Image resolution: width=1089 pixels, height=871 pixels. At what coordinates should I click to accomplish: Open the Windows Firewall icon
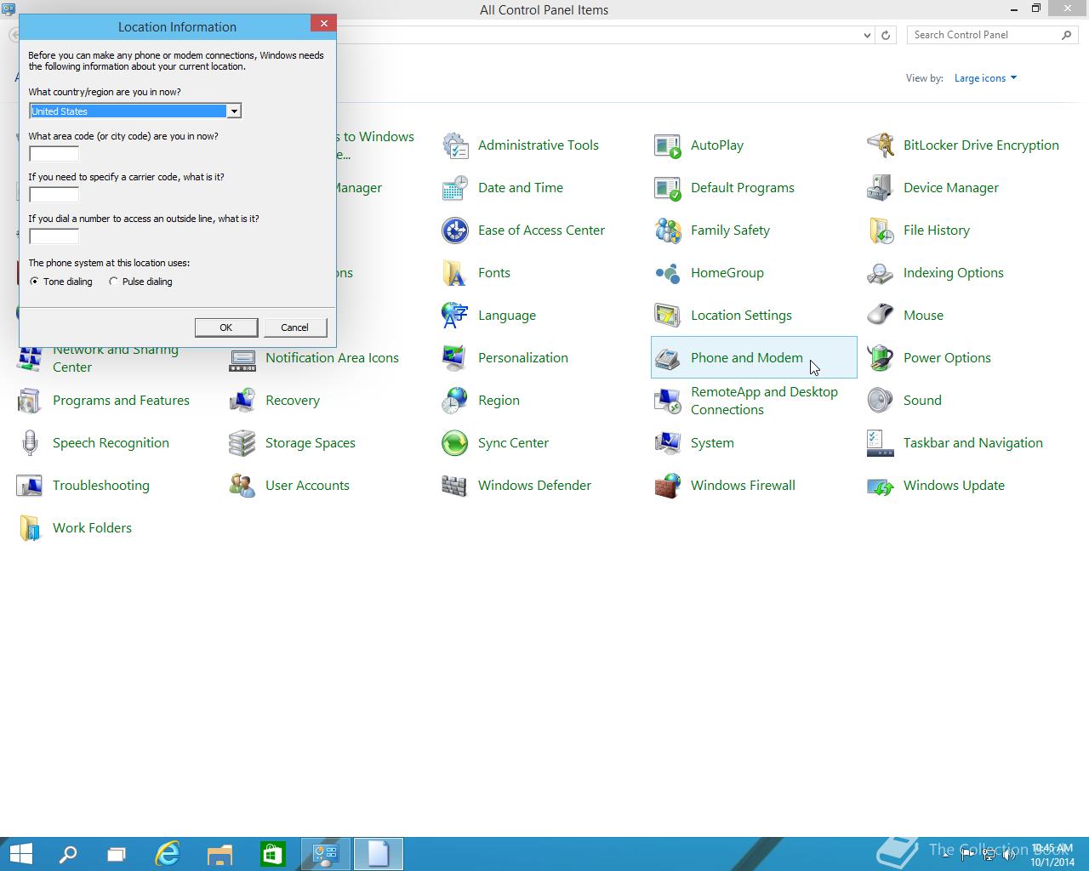tap(668, 486)
